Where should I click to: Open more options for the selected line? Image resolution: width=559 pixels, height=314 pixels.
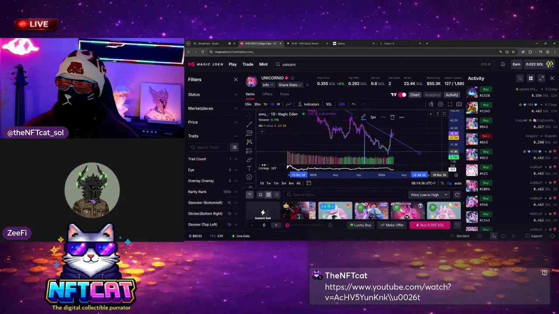click(402, 117)
